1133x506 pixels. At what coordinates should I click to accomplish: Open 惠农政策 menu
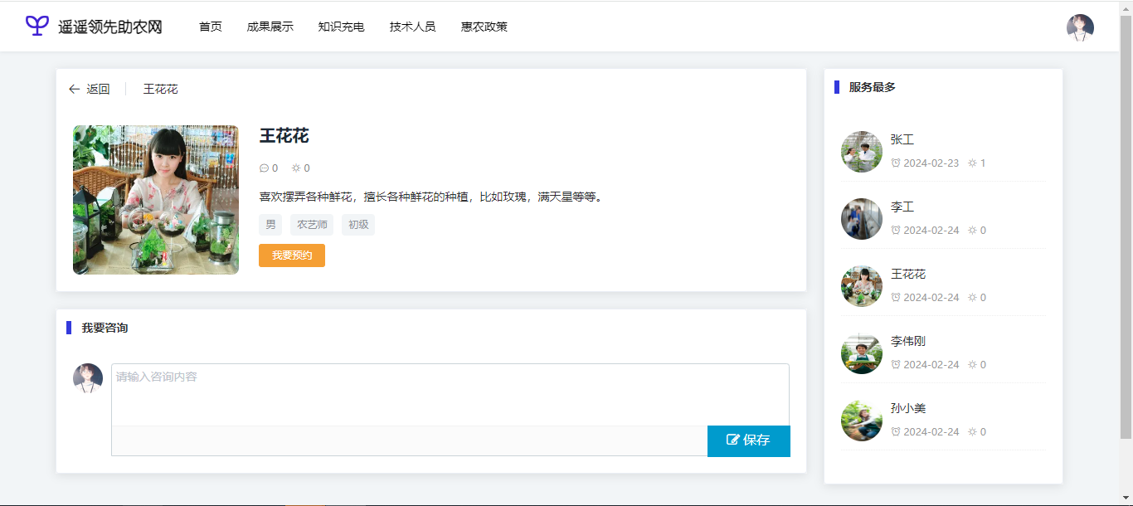484,27
